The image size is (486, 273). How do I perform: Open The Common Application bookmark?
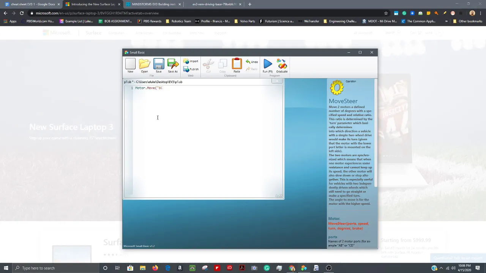418,21
